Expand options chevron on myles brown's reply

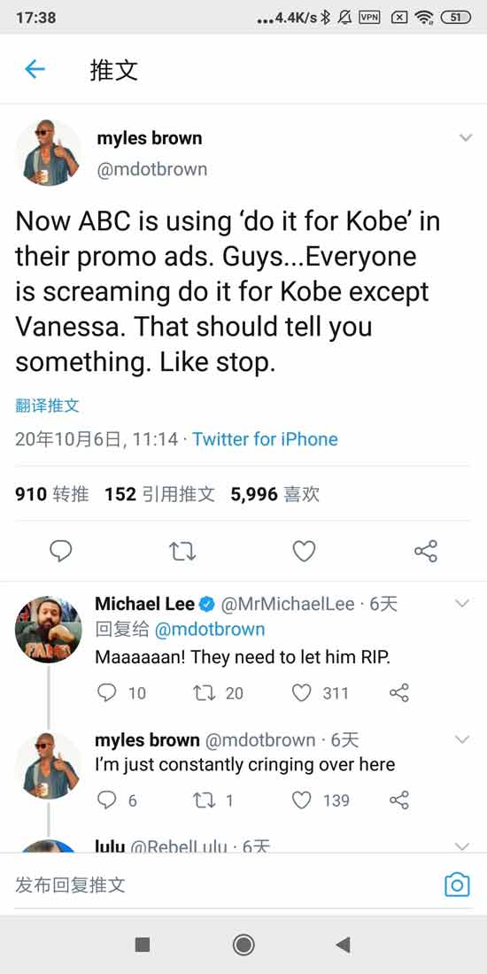(x=462, y=739)
